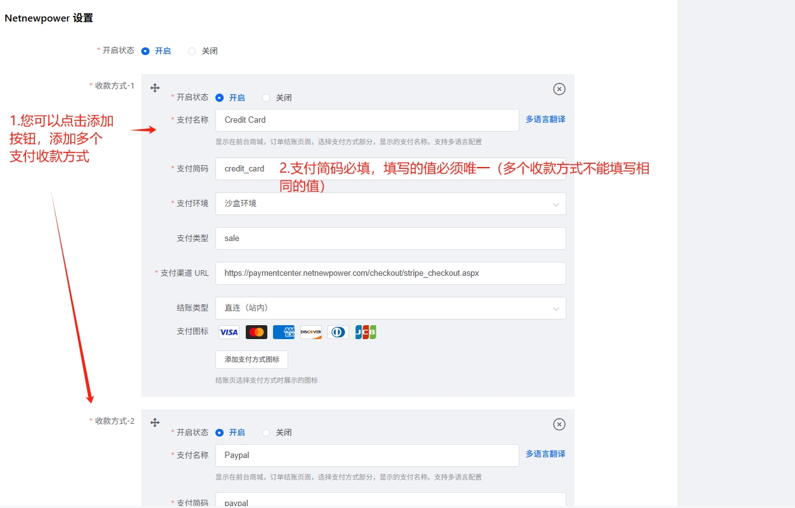This screenshot has width=795, height=508.
Task: Click the paypal 支付简码 field
Action: pyautogui.click(x=390, y=500)
